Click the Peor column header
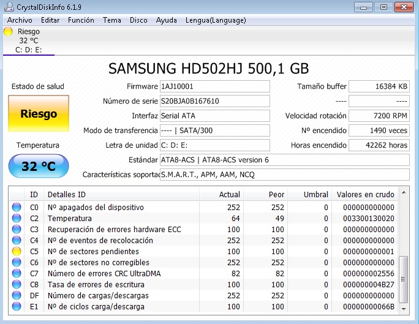419x324 pixels. coord(265,194)
